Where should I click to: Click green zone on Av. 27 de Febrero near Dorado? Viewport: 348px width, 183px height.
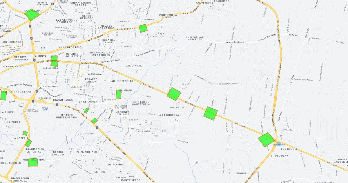coord(143,28)
